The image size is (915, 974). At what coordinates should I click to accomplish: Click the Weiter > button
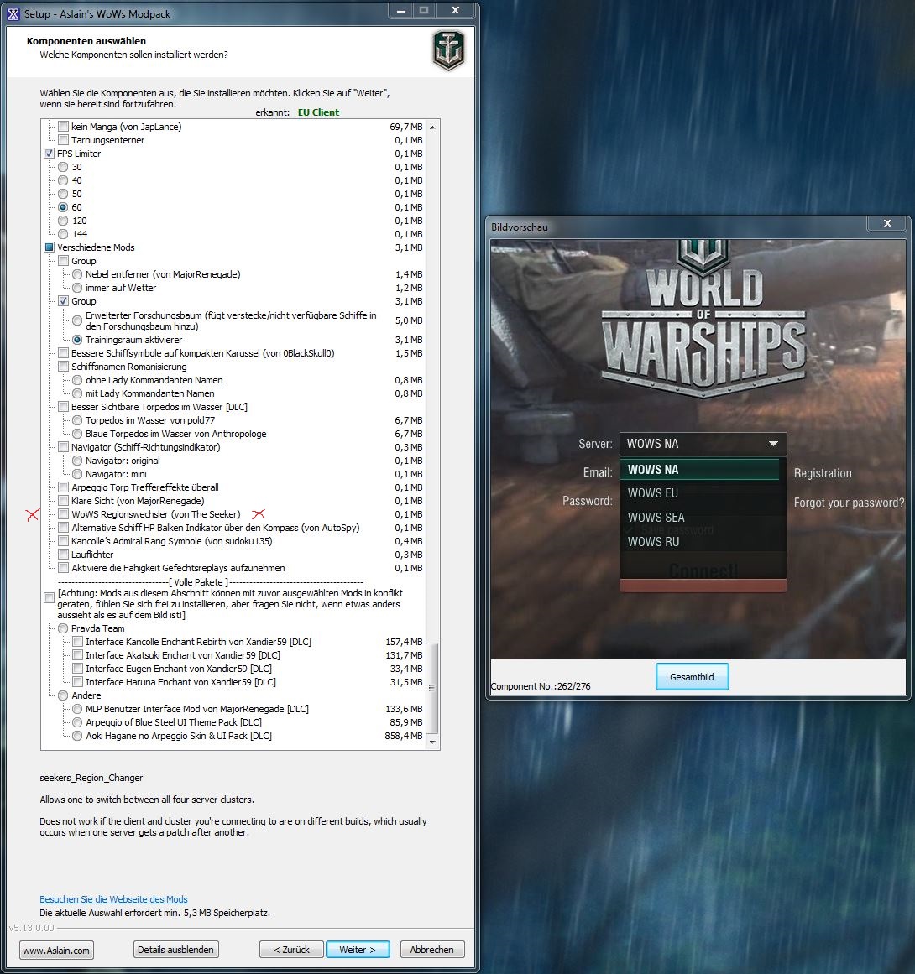(358, 950)
